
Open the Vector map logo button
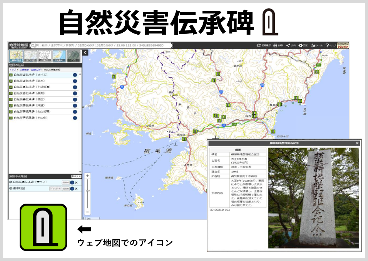click(343, 45)
